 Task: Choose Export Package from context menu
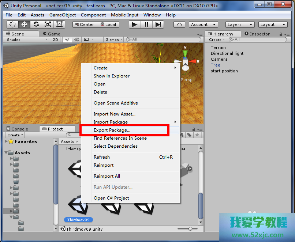(112, 130)
